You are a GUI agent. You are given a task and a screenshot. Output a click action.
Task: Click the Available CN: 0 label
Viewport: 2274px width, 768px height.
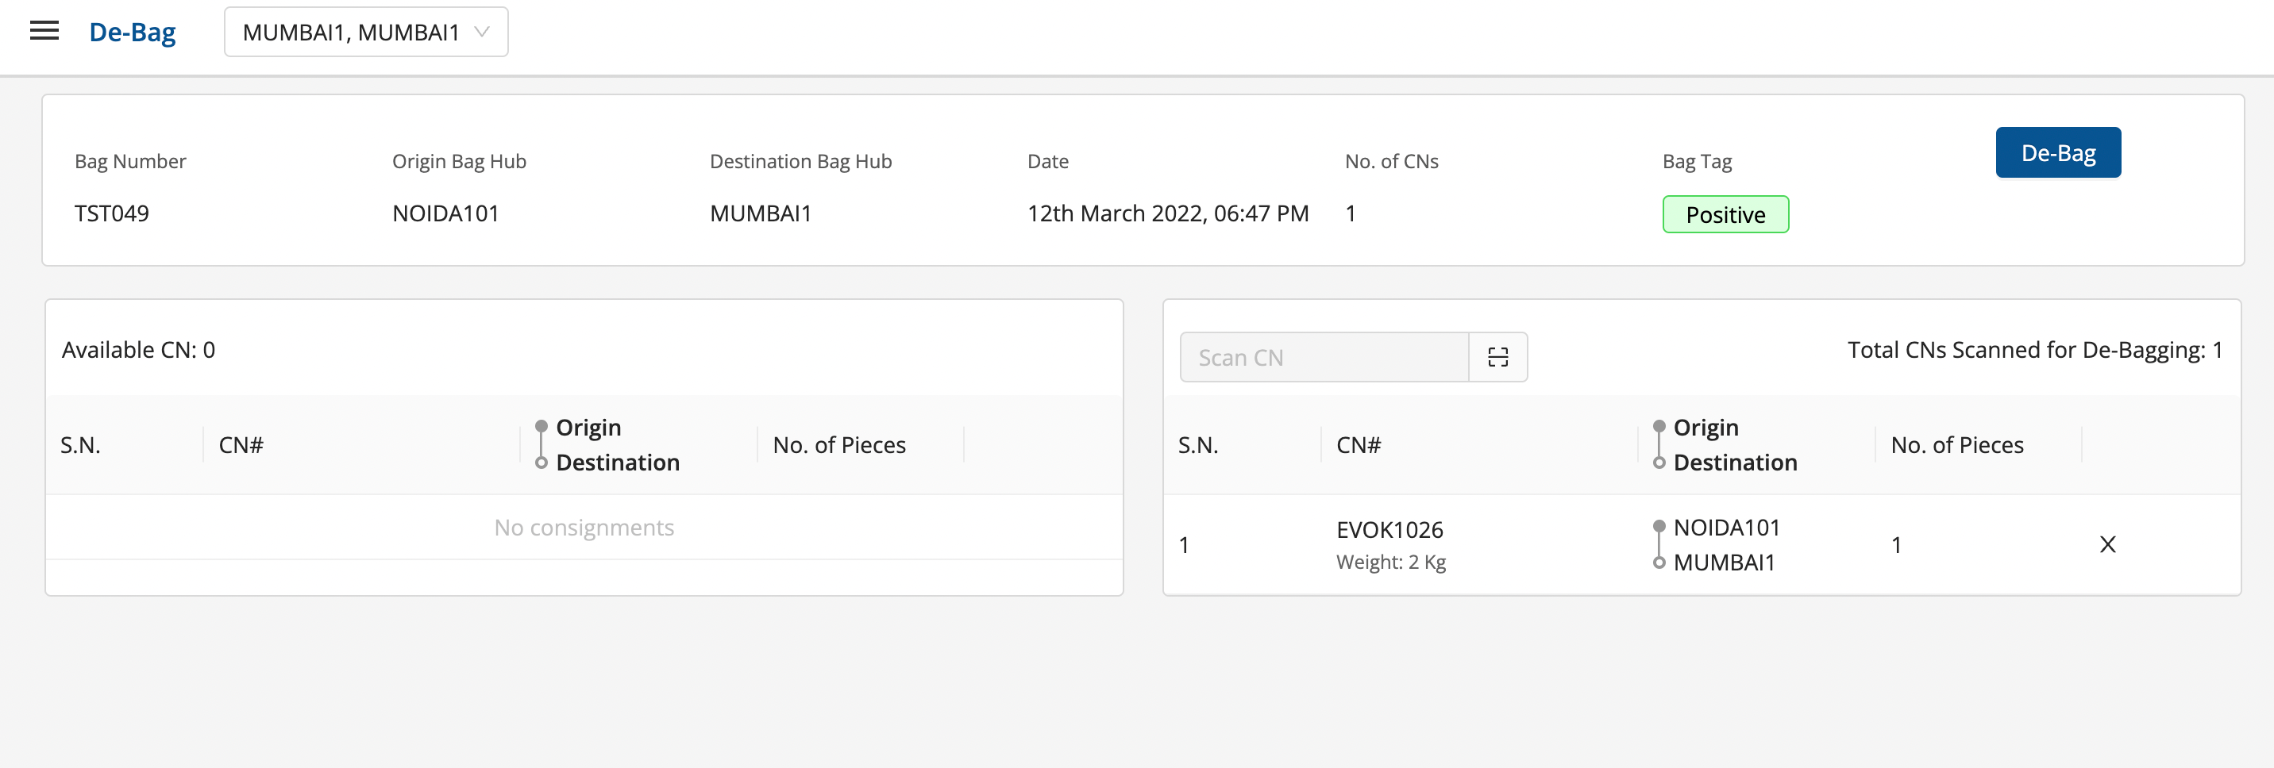[x=139, y=350]
